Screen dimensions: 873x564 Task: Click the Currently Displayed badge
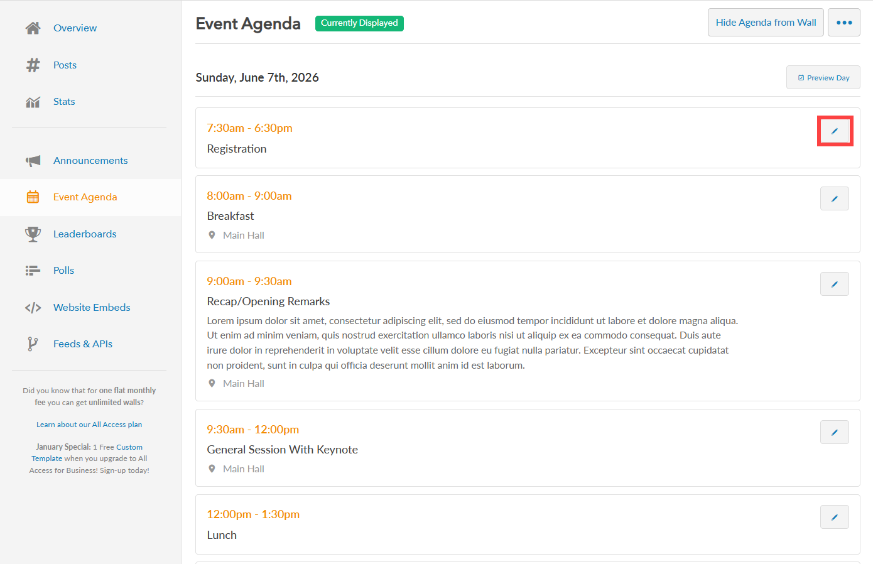(x=359, y=23)
